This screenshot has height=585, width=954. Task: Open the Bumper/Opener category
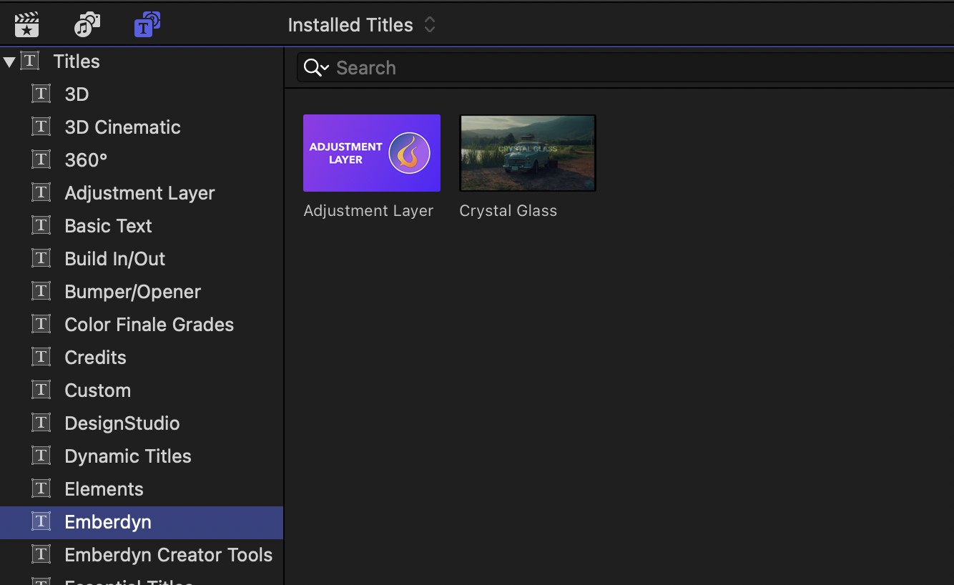pyautogui.click(x=132, y=292)
